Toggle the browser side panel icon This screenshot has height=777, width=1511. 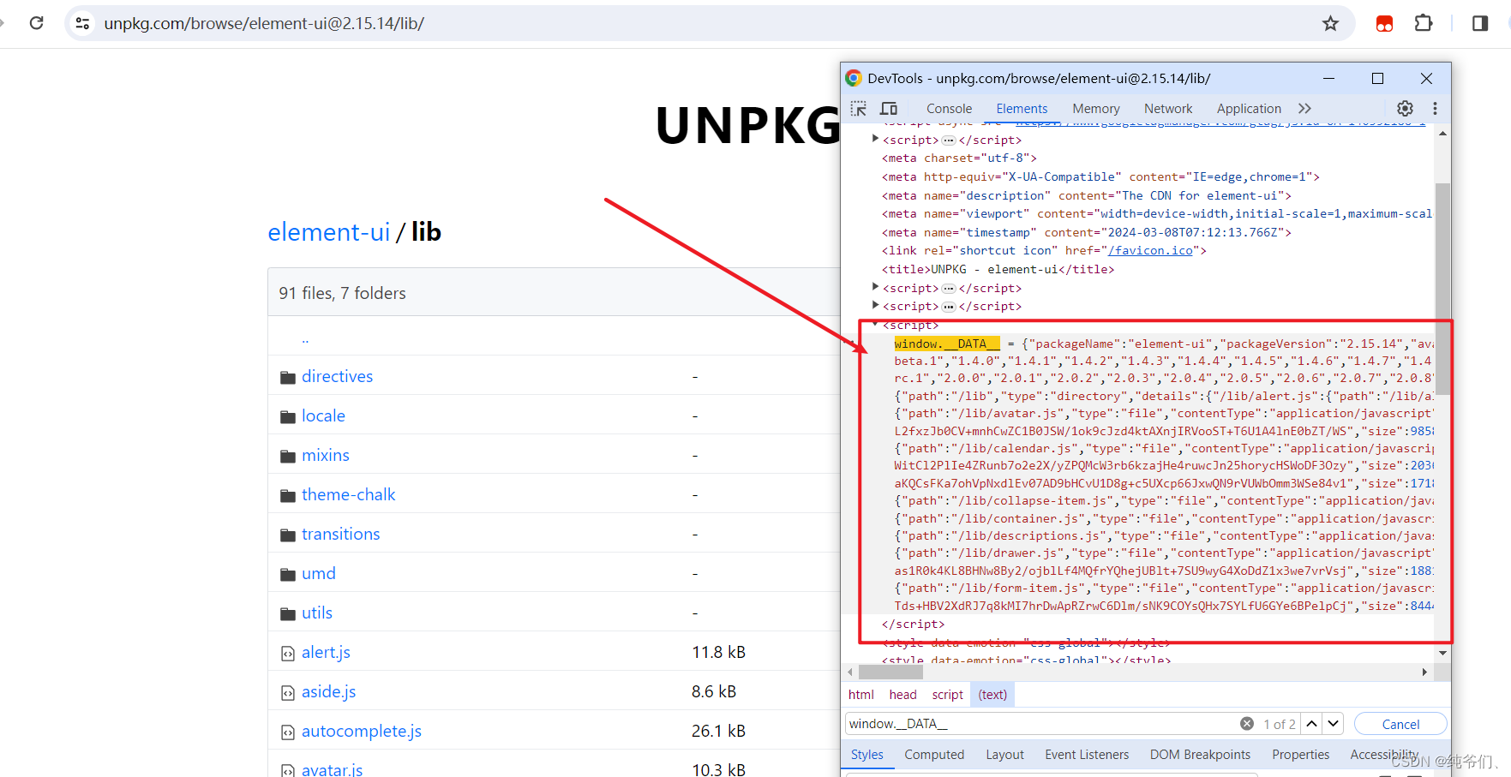1480,23
